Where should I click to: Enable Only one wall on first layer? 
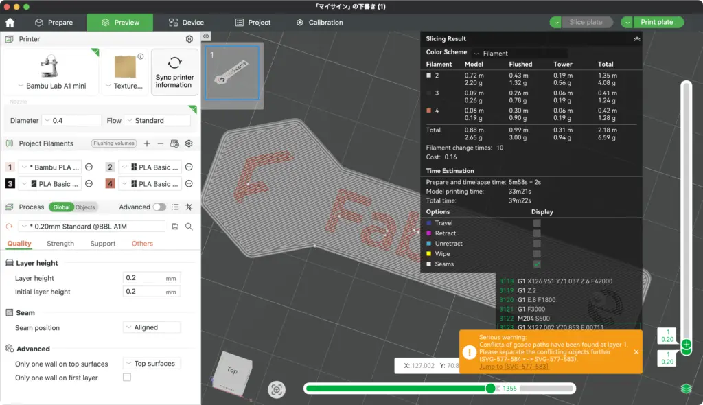click(127, 377)
